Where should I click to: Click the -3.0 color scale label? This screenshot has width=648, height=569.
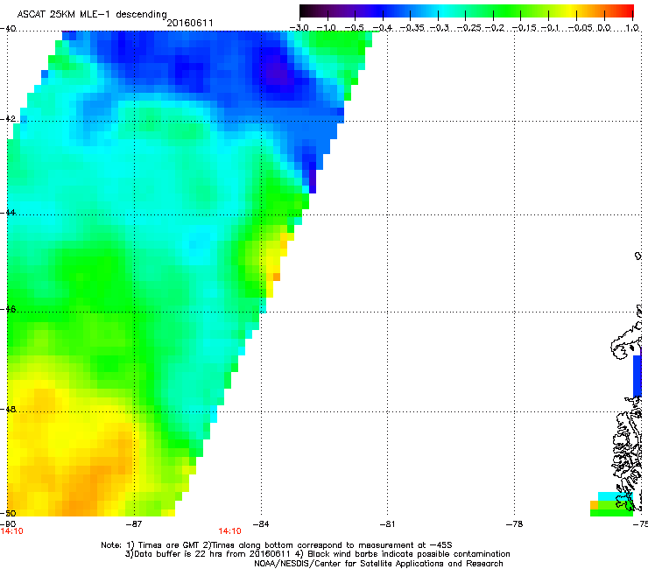click(299, 28)
